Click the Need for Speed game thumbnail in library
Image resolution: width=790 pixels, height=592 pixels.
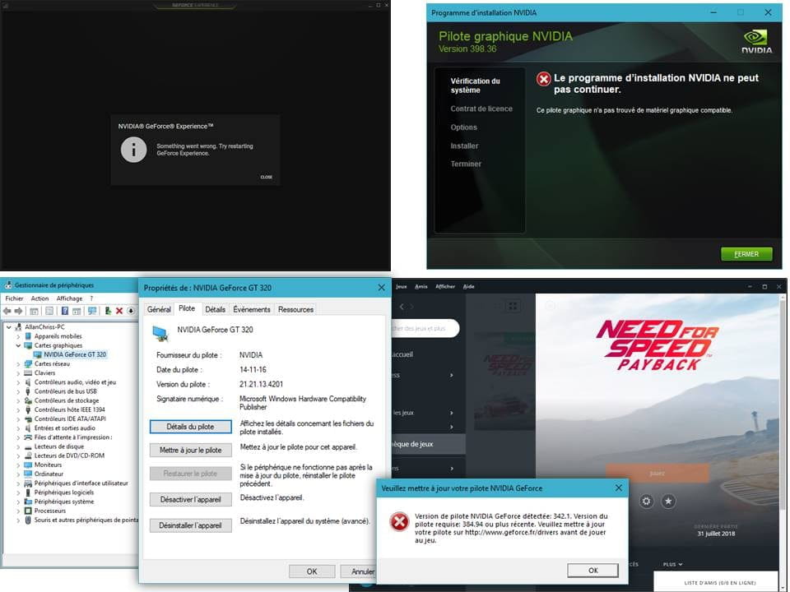coord(504,381)
